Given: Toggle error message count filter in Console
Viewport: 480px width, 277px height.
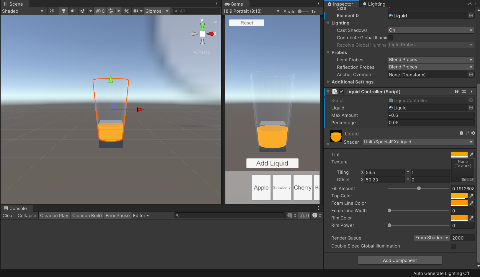Looking at the screenshot, I should point(317,215).
